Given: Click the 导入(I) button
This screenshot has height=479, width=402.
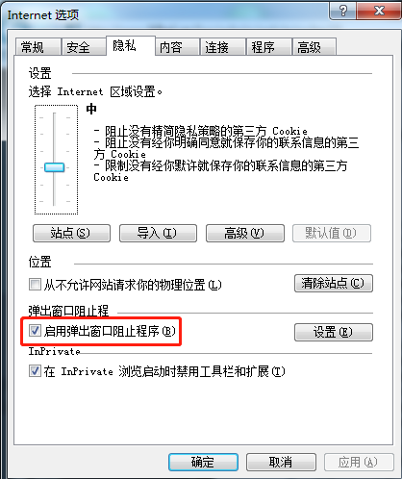Looking at the screenshot, I should coord(158,233).
